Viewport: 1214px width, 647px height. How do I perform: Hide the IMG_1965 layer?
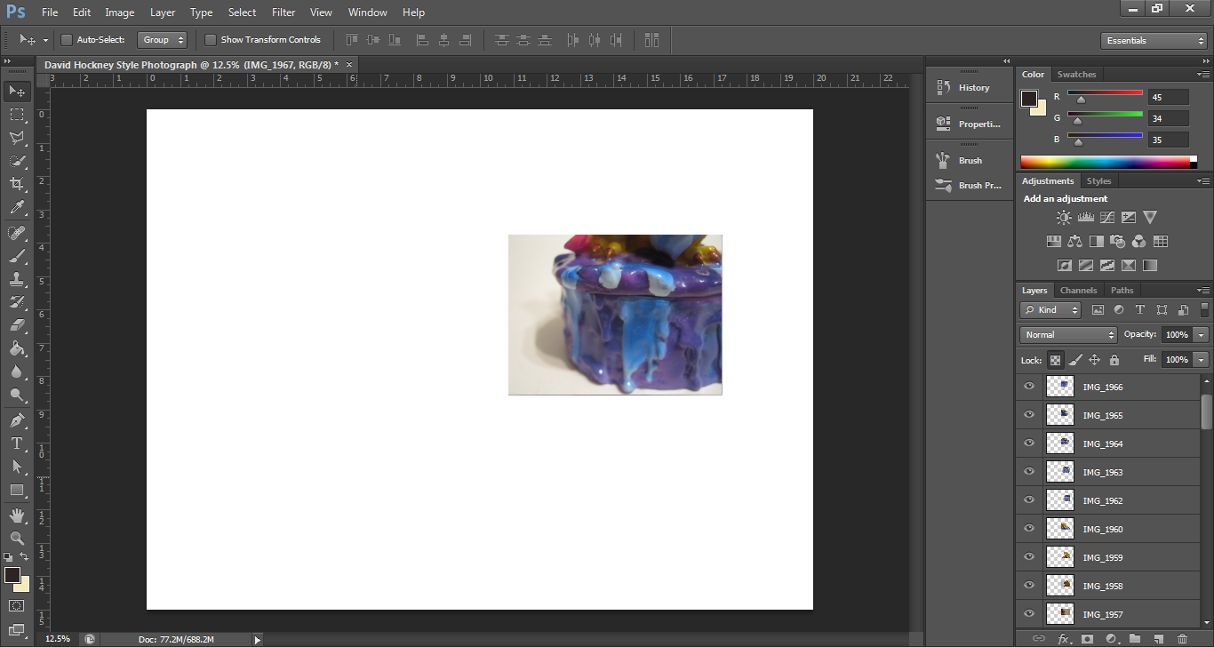click(x=1029, y=415)
